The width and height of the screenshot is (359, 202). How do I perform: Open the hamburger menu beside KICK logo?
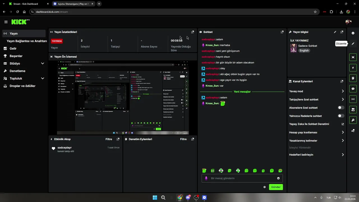coord(6,22)
